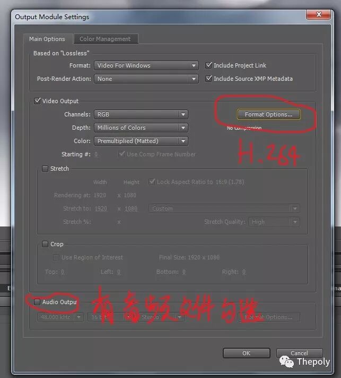Click the crop Top value field
The height and width of the screenshot is (378, 341).
(63, 272)
